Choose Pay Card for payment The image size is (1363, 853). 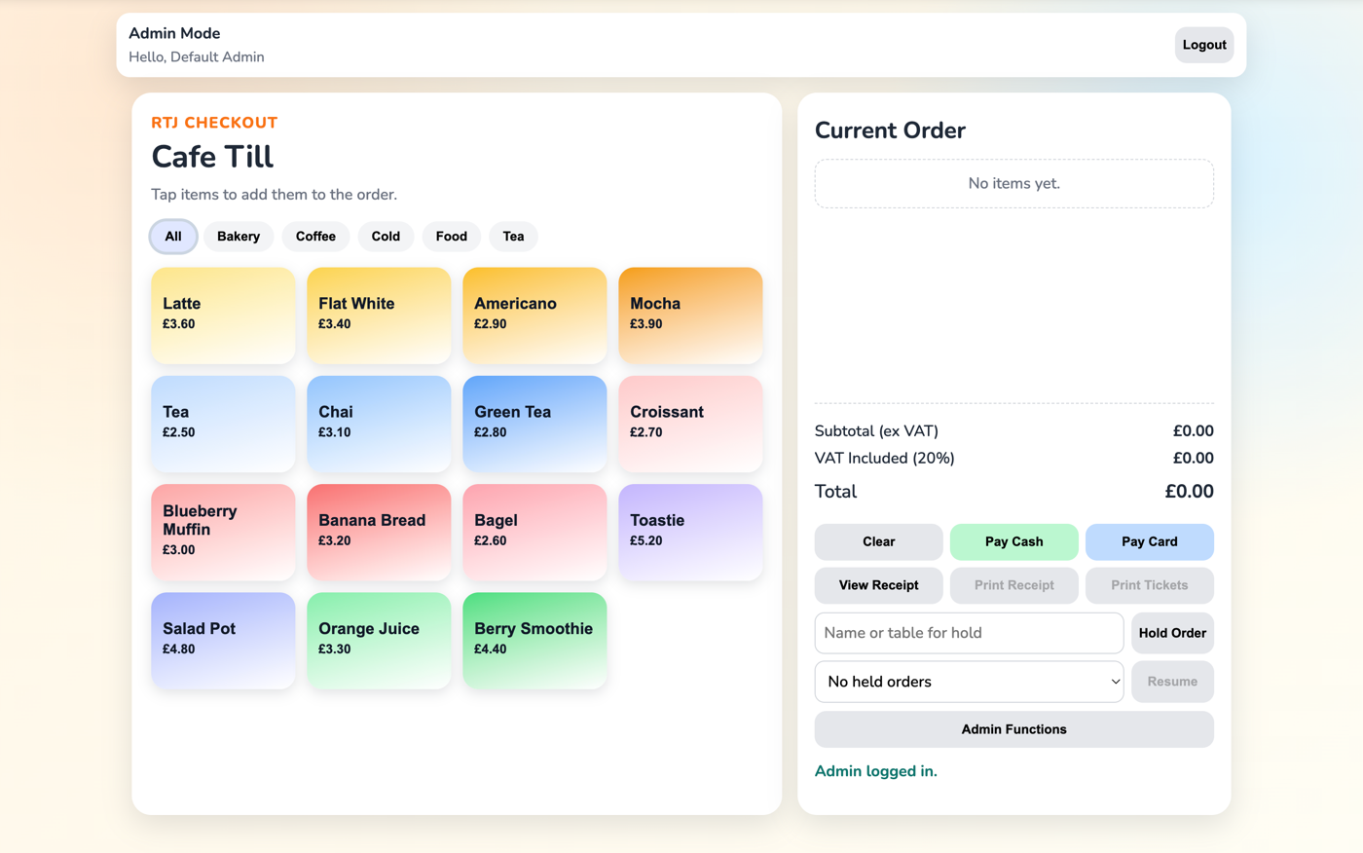click(x=1150, y=541)
